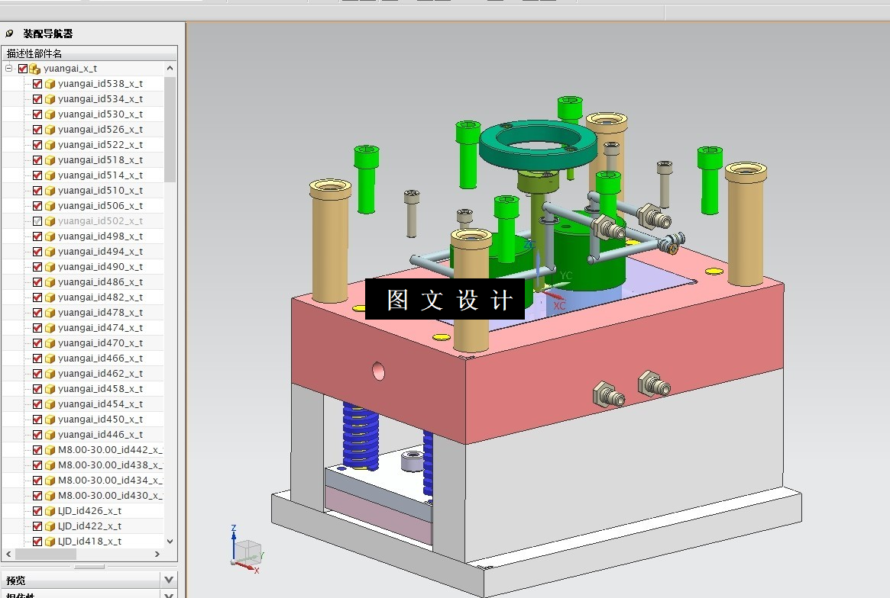
Task: Uncheck the yuangai_id518_x_t checkbox
Action: click(37, 160)
